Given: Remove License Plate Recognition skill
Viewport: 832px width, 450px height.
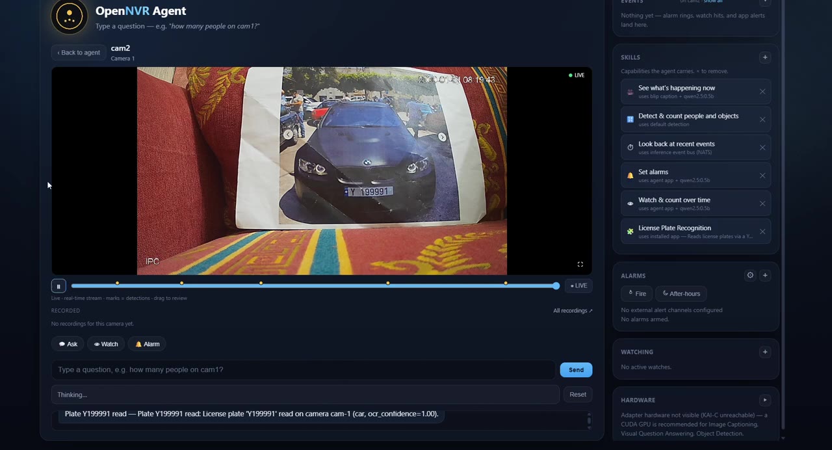Looking at the screenshot, I should pos(762,232).
